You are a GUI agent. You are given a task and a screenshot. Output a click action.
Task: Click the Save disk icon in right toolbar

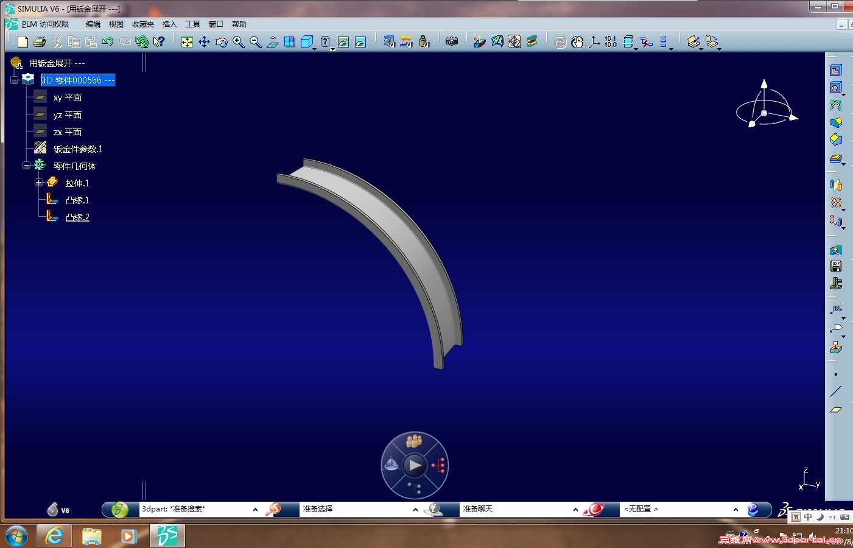coord(836,266)
